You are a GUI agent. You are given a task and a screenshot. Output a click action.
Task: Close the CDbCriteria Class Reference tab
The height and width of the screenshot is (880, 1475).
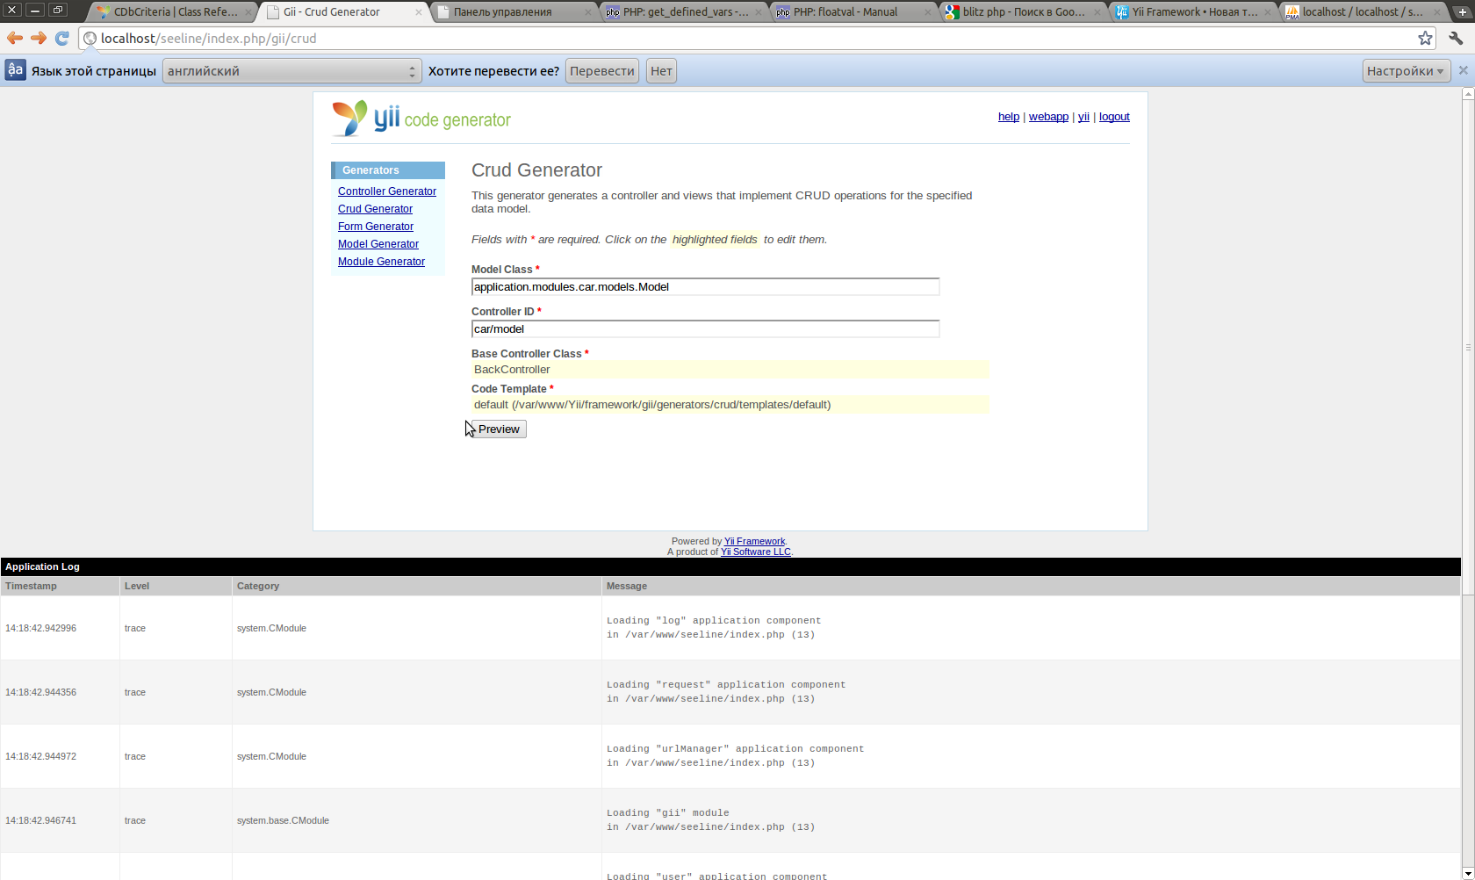pyautogui.click(x=247, y=12)
